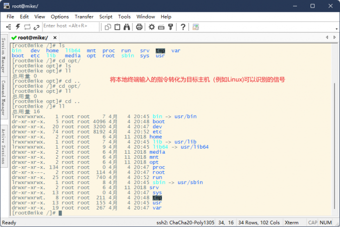The width and height of the screenshot is (340, 227).
Task: Click the Xterm status bar entry
Action: pyautogui.click(x=291, y=223)
